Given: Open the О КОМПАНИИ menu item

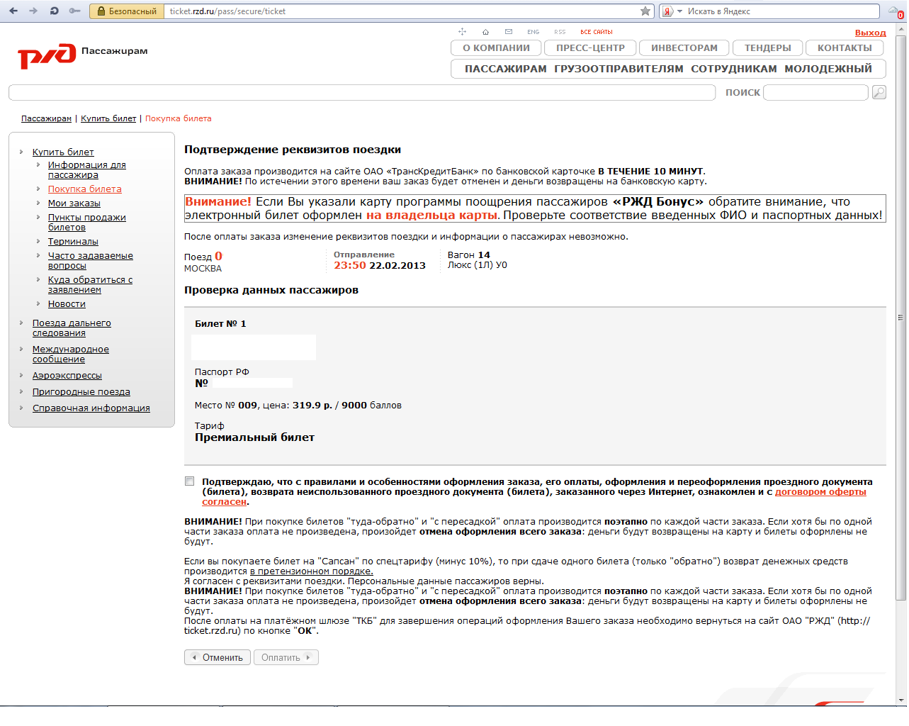Looking at the screenshot, I should click(x=496, y=48).
